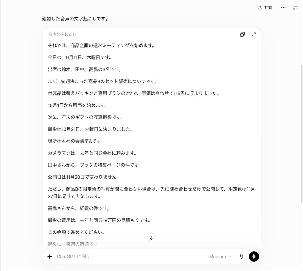The image size is (303, 271).
Task: Click the 音声文字起こし block title
Action: (x=62, y=34)
